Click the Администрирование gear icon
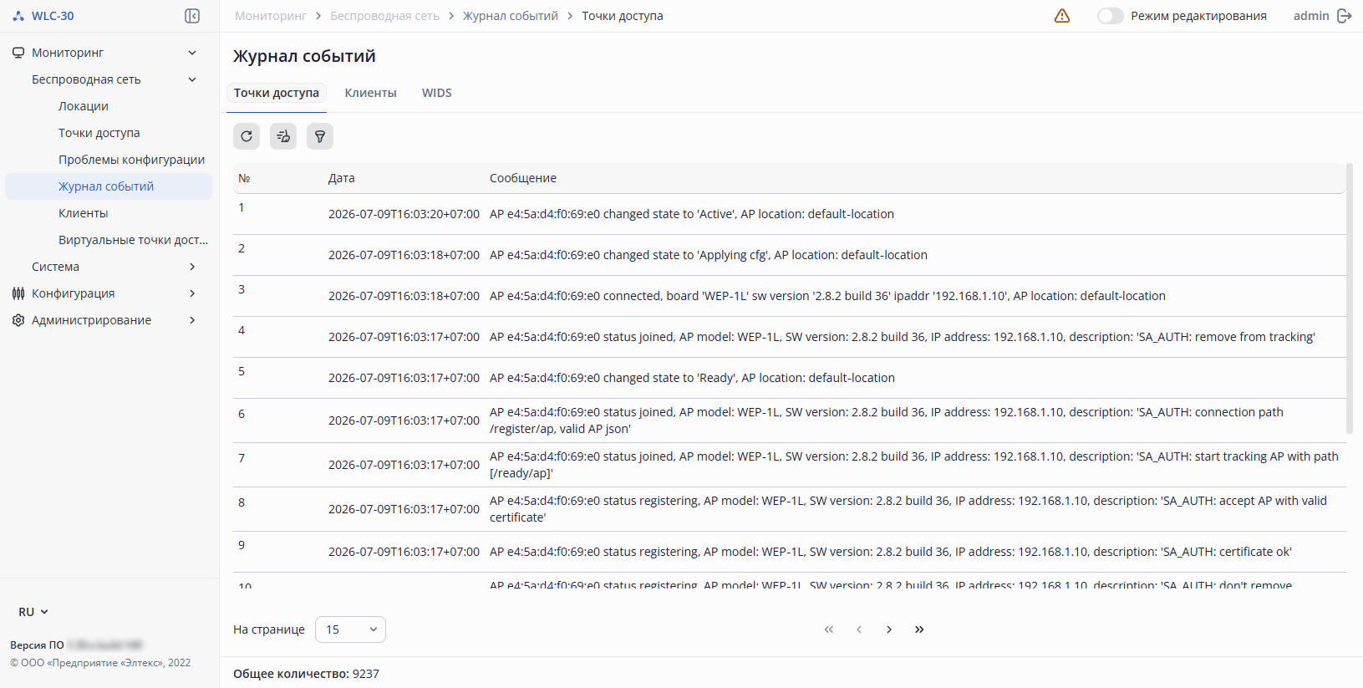1363x688 pixels. [x=18, y=320]
